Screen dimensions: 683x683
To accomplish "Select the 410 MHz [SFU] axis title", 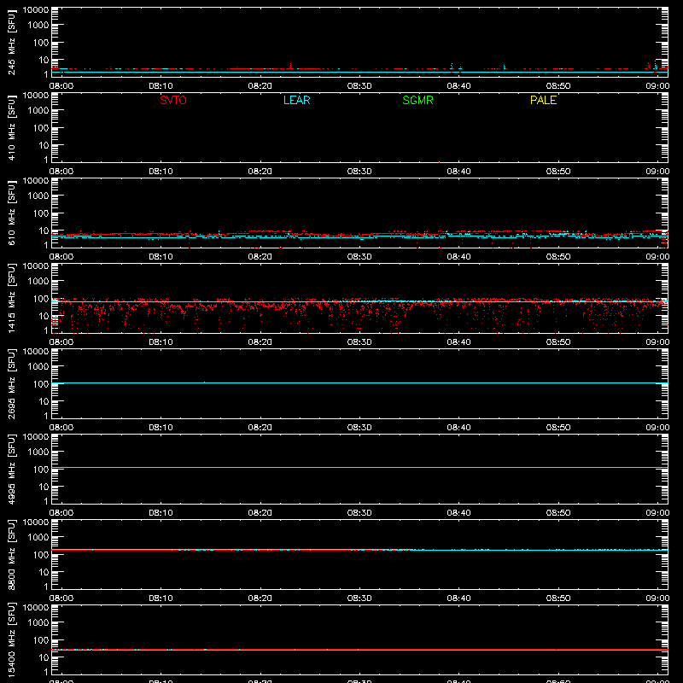I will (12, 128).
